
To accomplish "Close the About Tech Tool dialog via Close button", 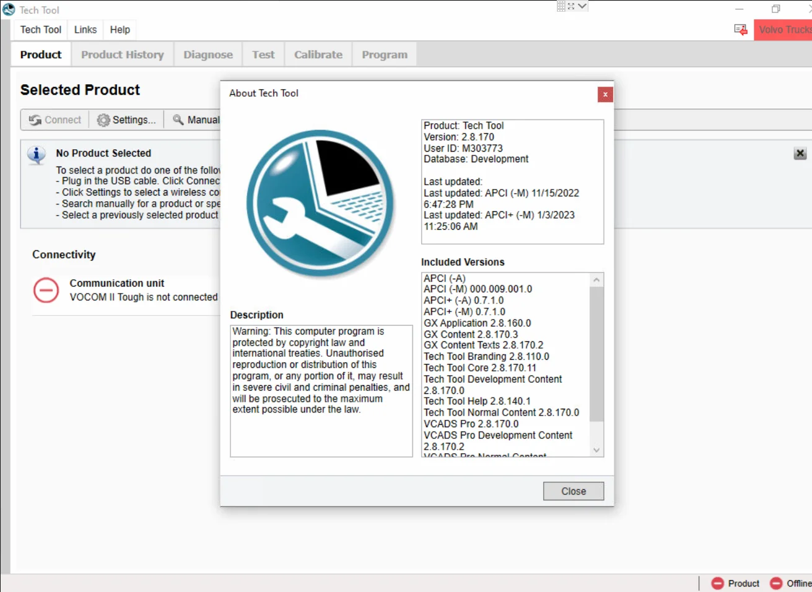I will (x=573, y=490).
